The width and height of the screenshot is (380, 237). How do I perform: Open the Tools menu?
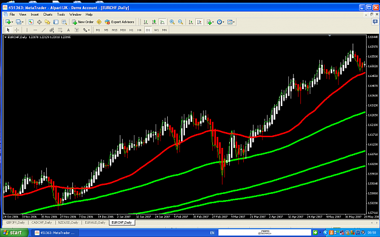[61, 15]
